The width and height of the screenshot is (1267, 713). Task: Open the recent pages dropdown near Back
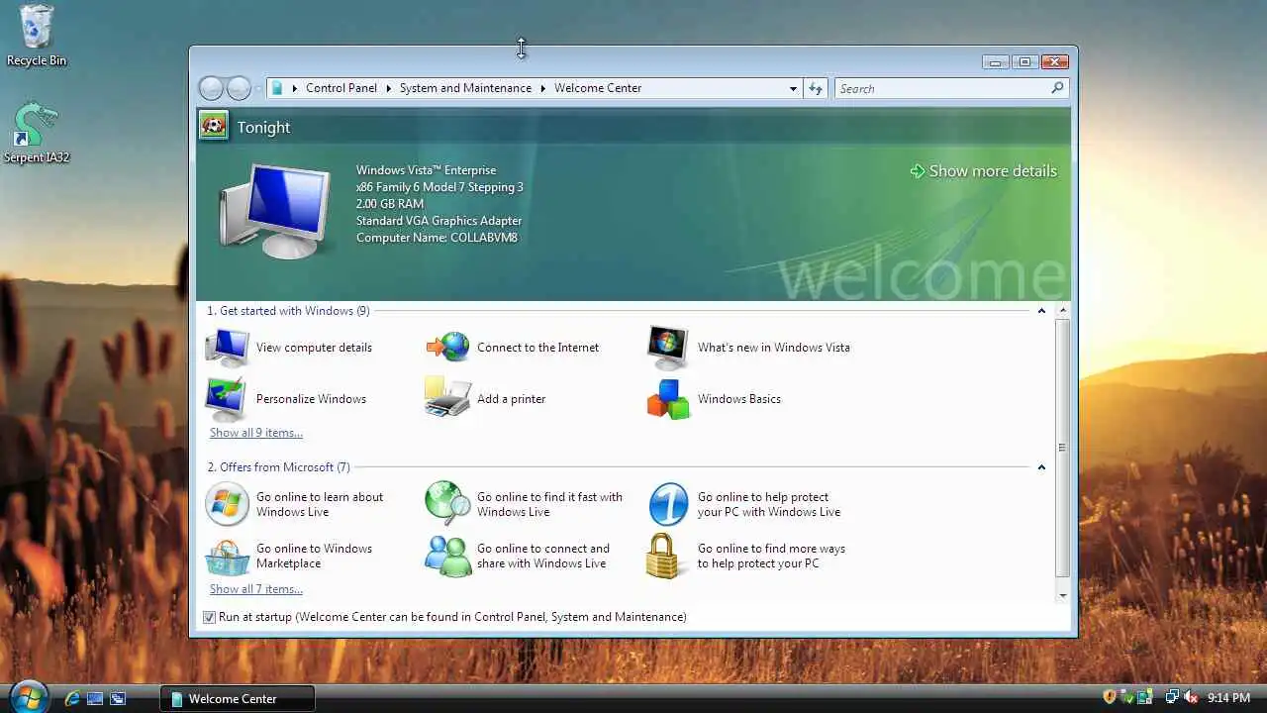pos(258,88)
